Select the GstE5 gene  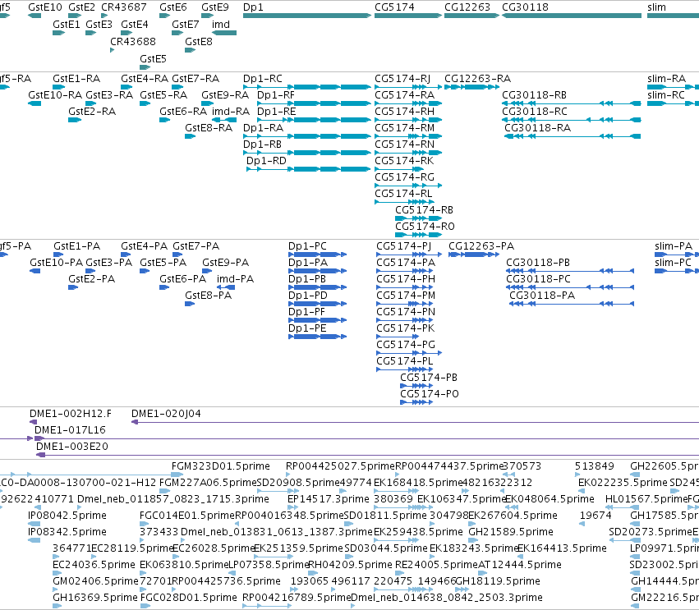point(145,67)
